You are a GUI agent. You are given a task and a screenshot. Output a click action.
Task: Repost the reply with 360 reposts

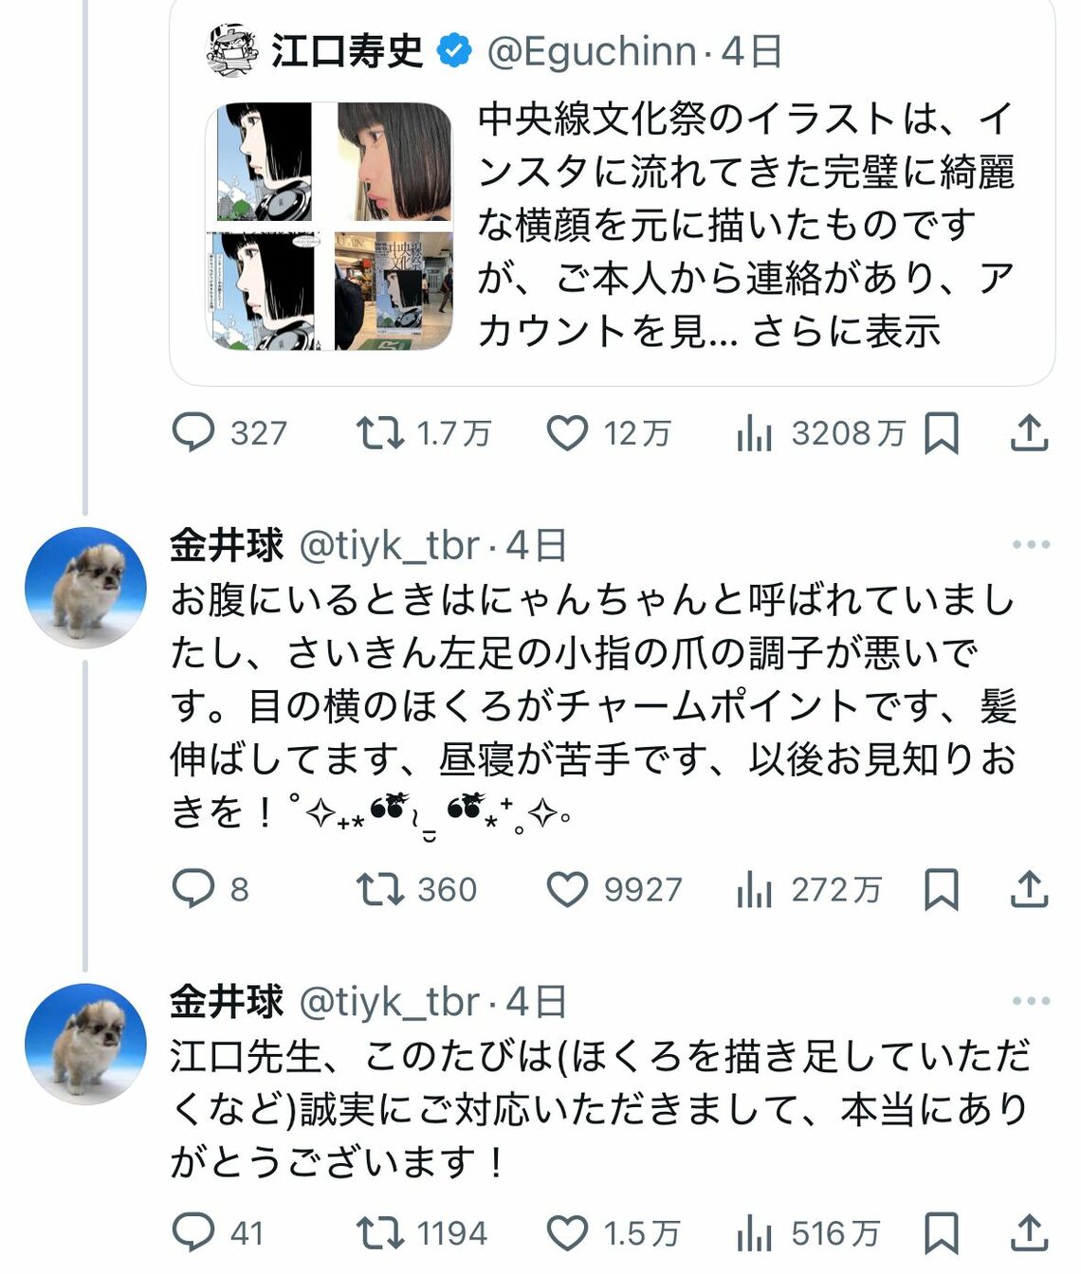tap(379, 889)
